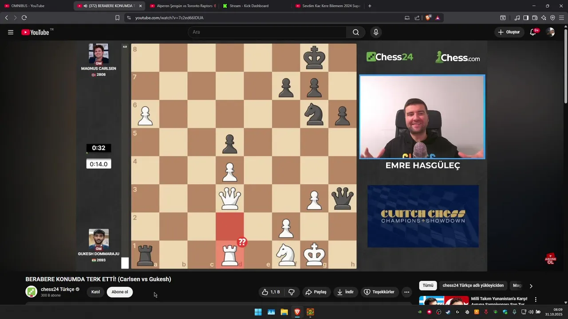
Task: Open Brave browser taskbar icon
Action: pos(297,312)
